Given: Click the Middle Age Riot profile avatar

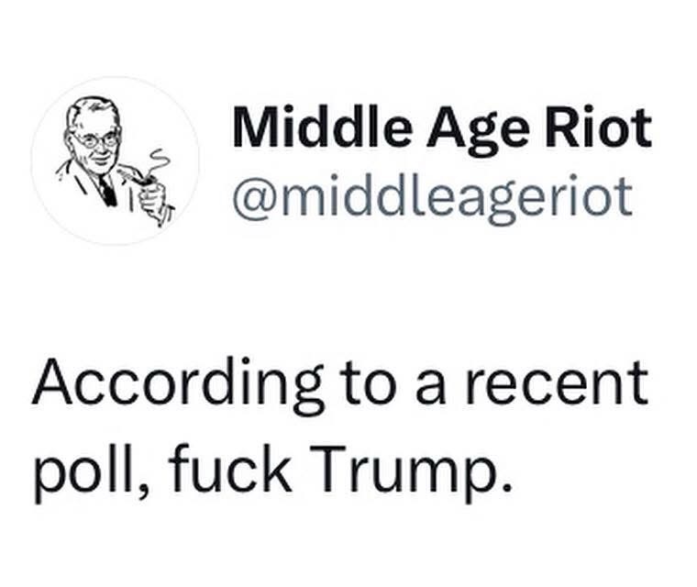Looking at the screenshot, I should pyautogui.click(x=115, y=161).
